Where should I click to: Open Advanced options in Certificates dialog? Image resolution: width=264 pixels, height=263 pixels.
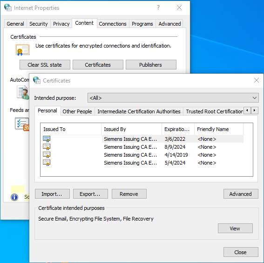(x=241, y=194)
